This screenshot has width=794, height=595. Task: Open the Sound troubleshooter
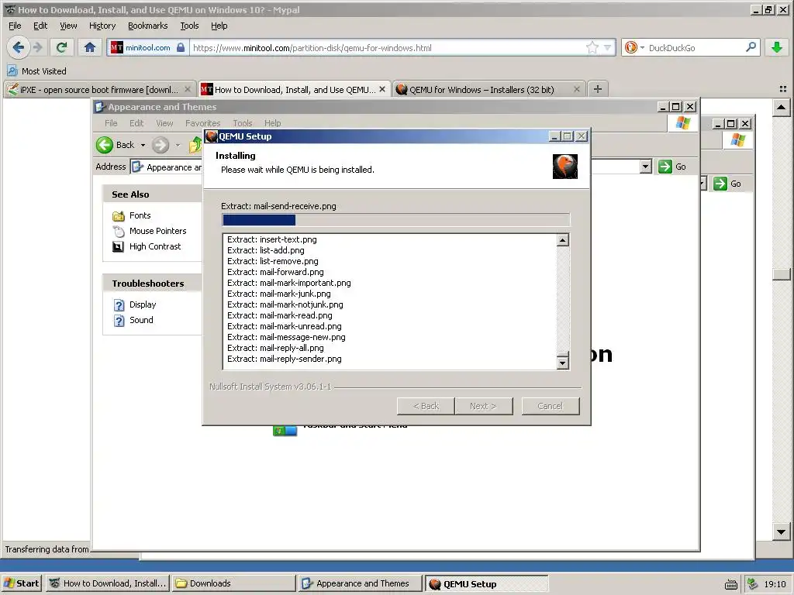[141, 320]
